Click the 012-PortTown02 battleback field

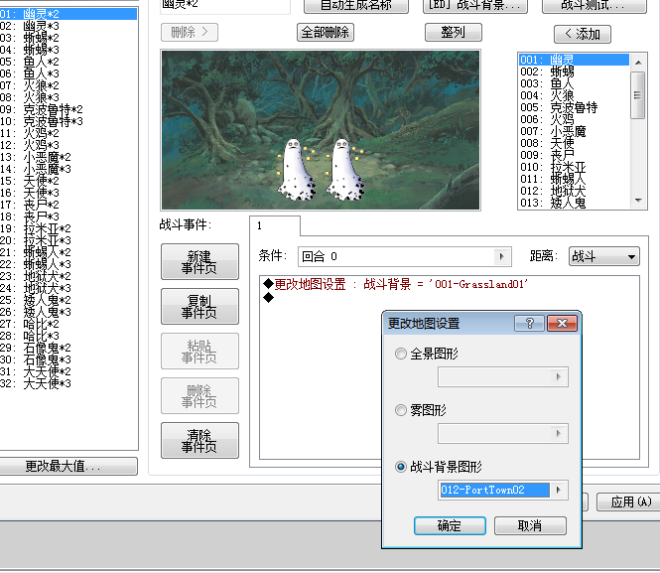(494, 490)
